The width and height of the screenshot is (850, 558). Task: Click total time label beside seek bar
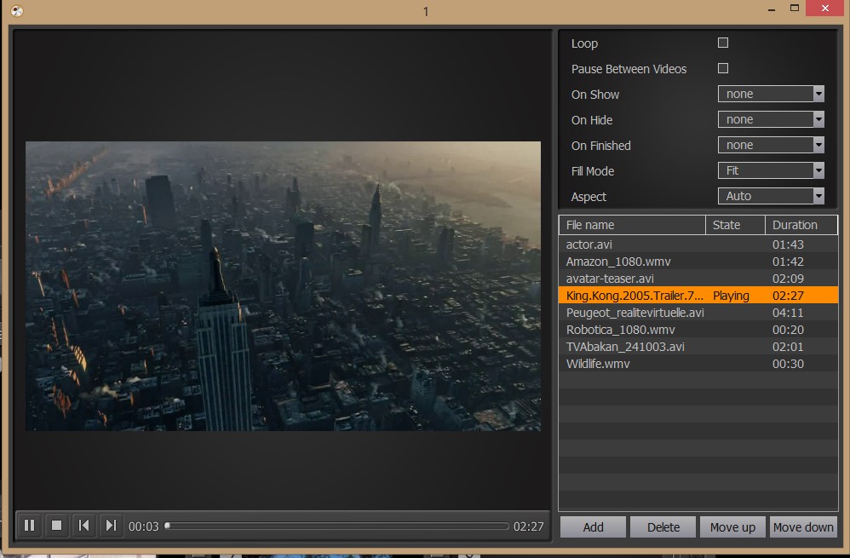point(529,526)
